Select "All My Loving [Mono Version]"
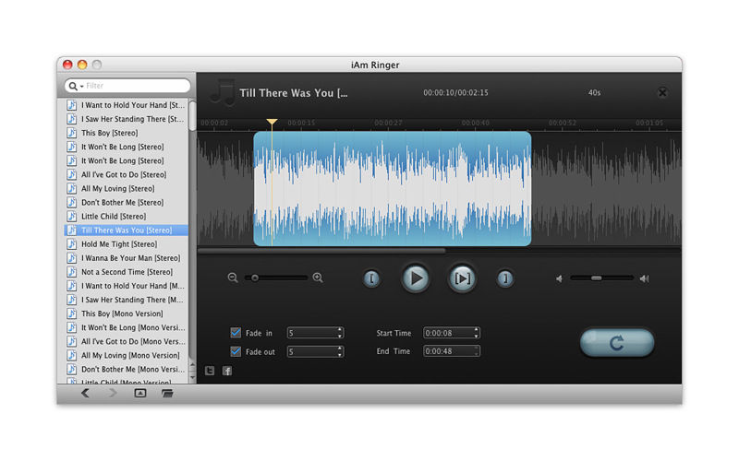Viewport: 739px width, 461px height. [126, 355]
